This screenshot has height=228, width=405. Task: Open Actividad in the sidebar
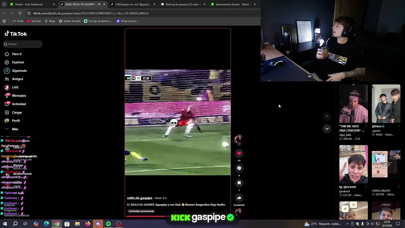(15, 104)
